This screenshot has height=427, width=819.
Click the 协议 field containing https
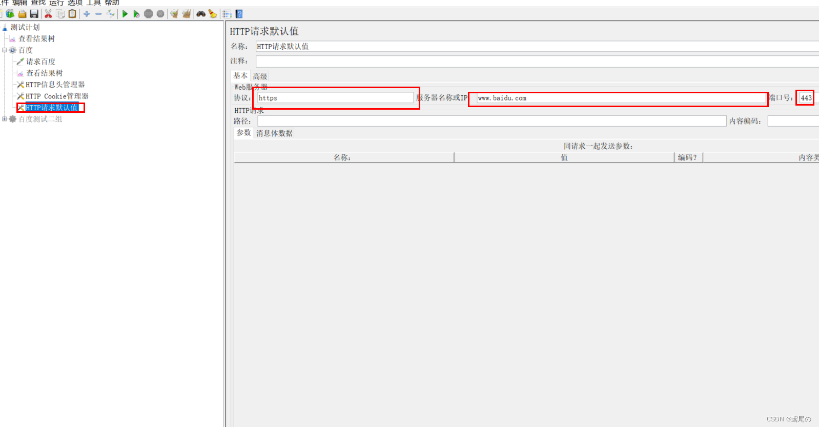click(x=335, y=98)
